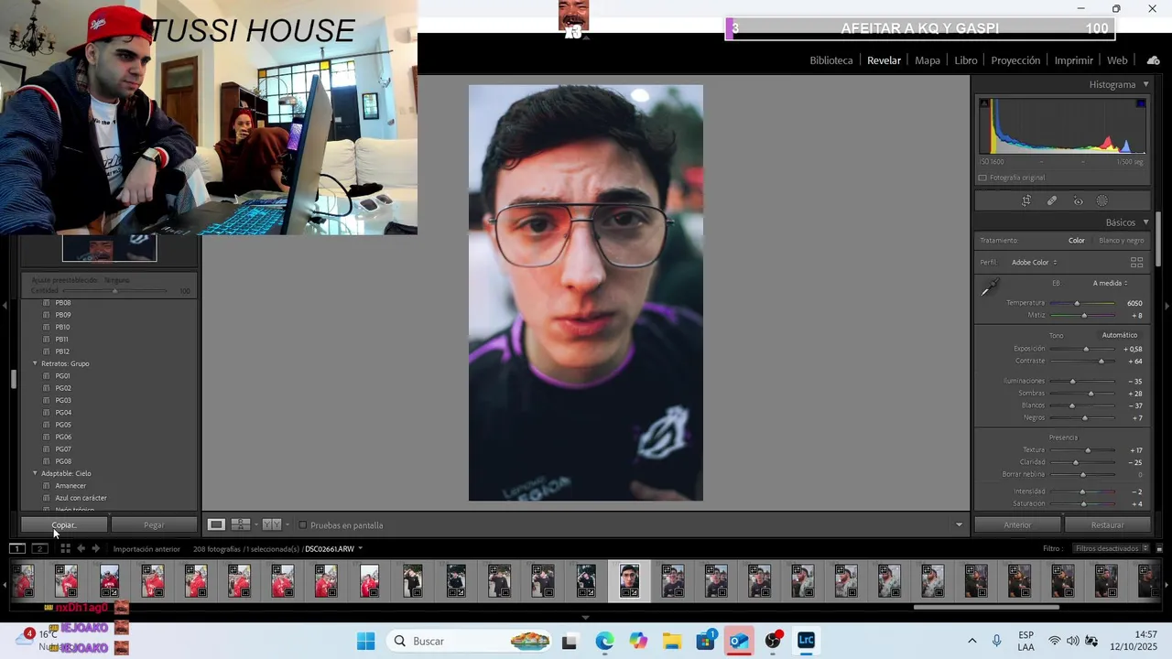Image resolution: width=1172 pixels, height=659 pixels.
Task: Switch to Revelar module
Action: [x=884, y=60]
